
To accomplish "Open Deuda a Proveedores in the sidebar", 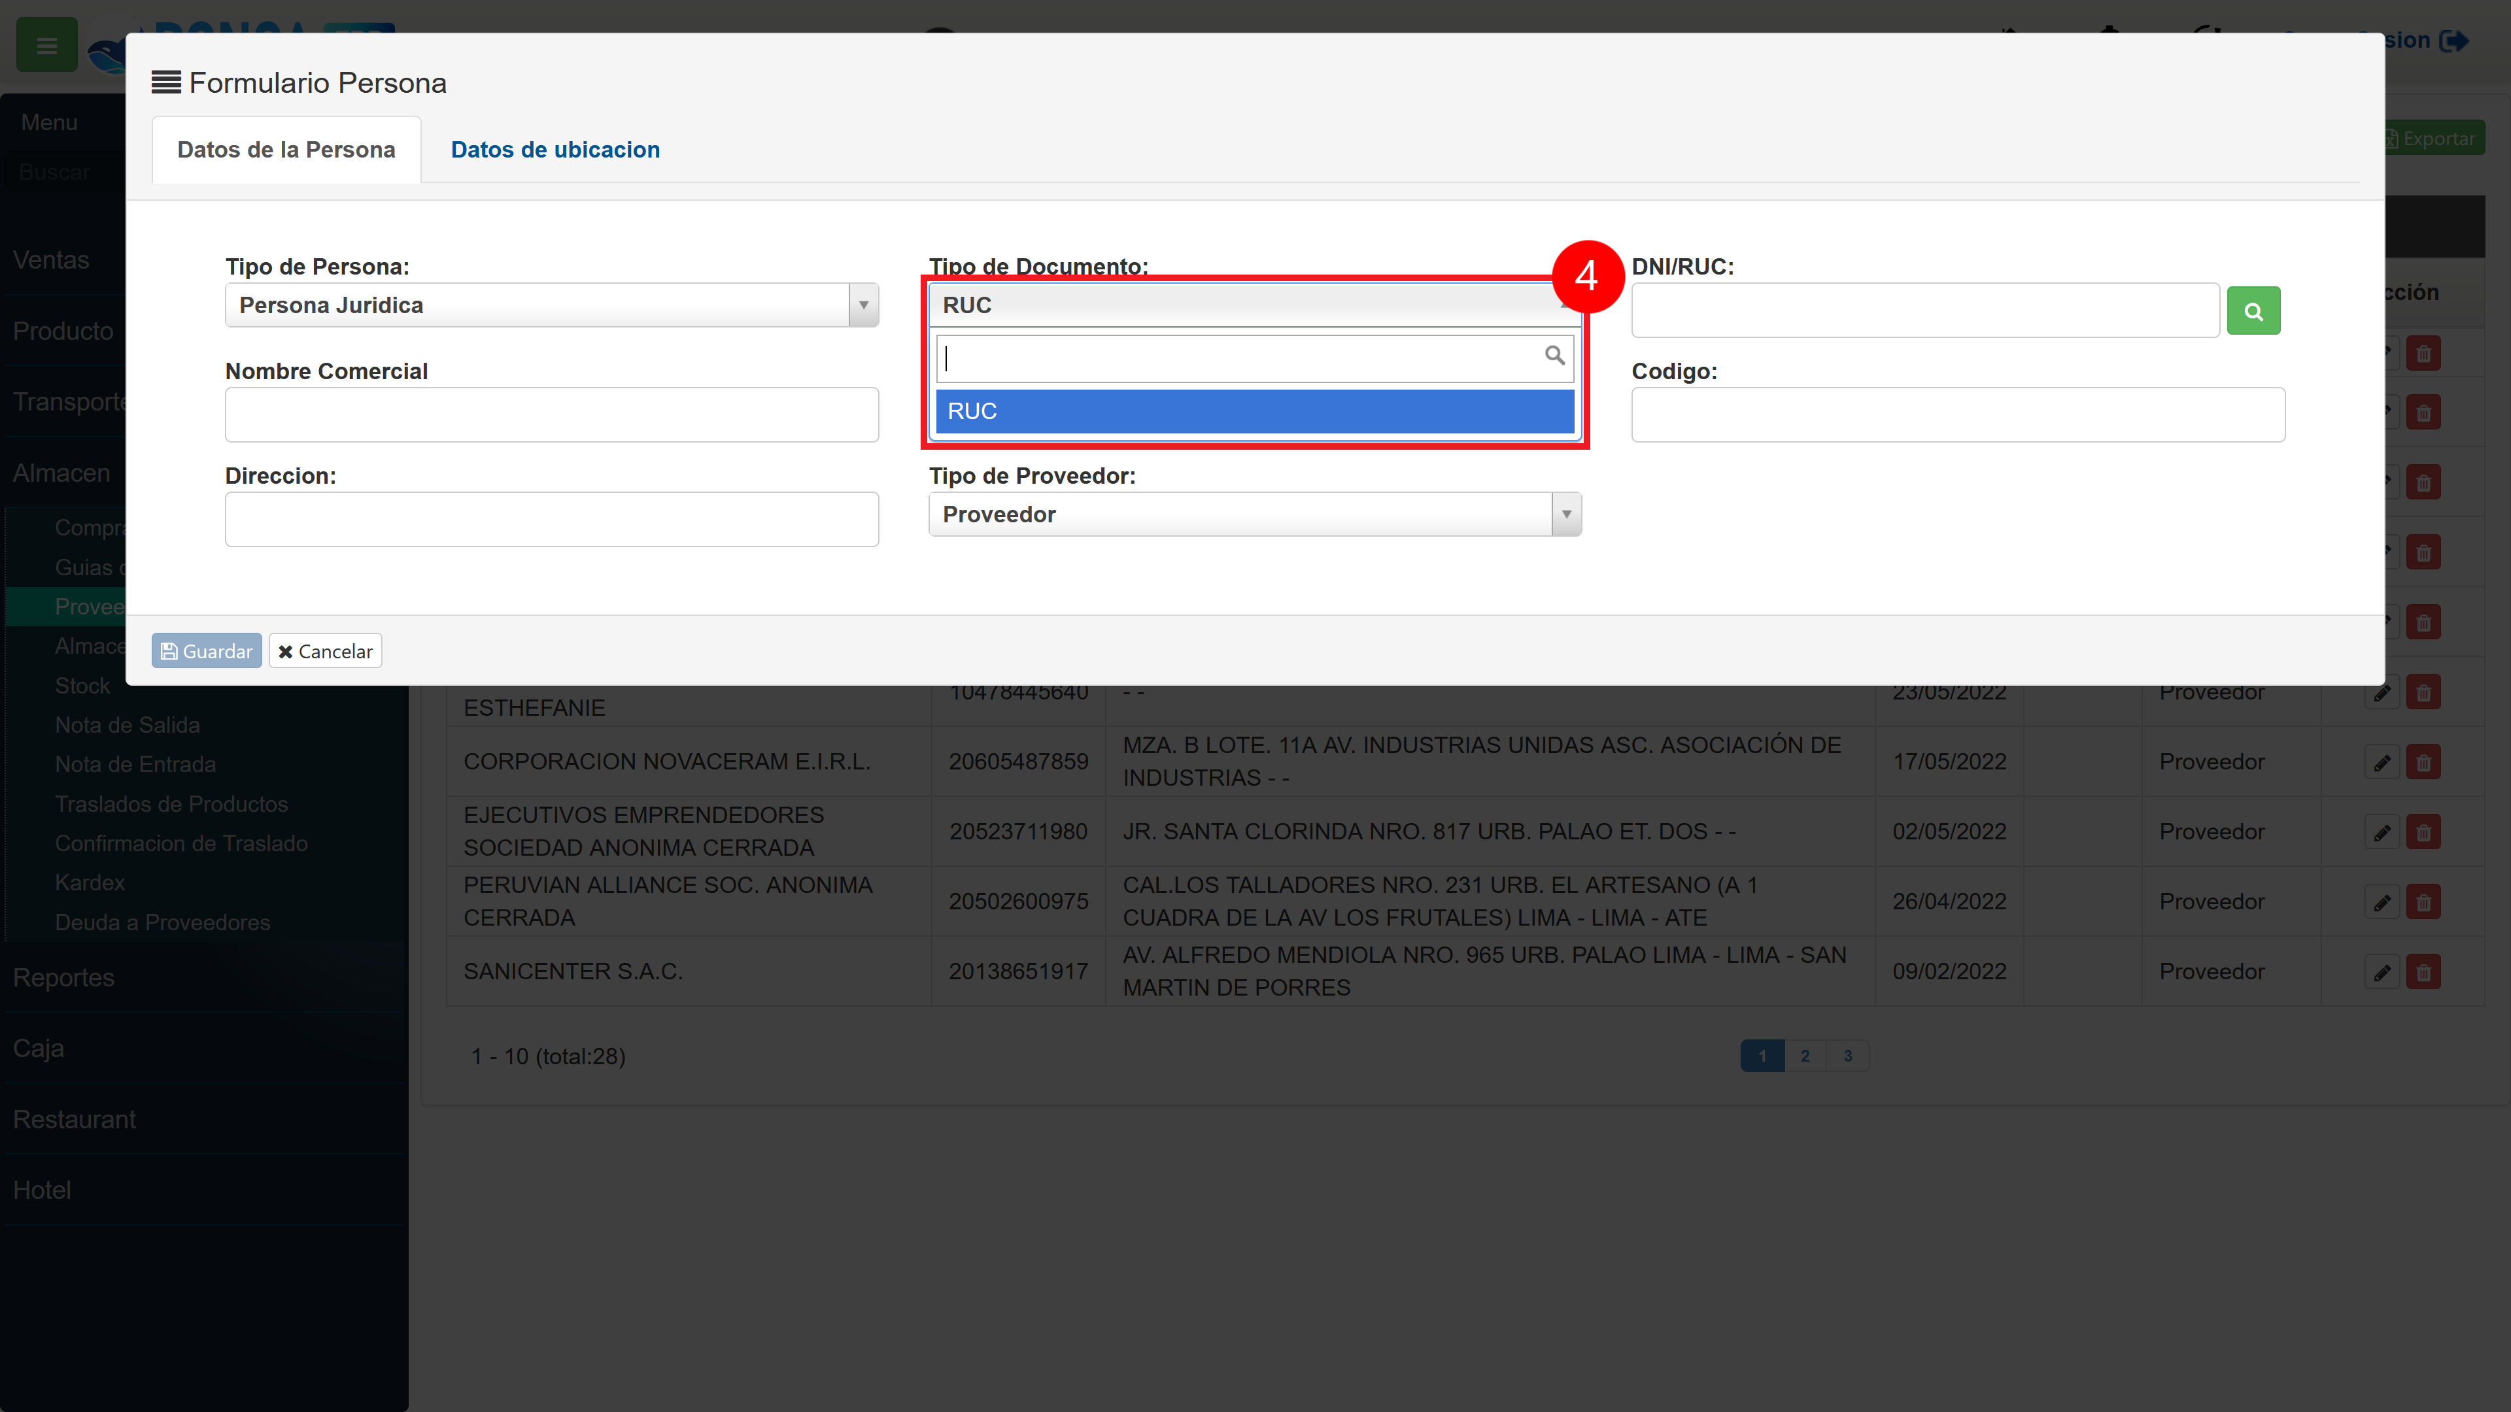I will click(x=163, y=923).
